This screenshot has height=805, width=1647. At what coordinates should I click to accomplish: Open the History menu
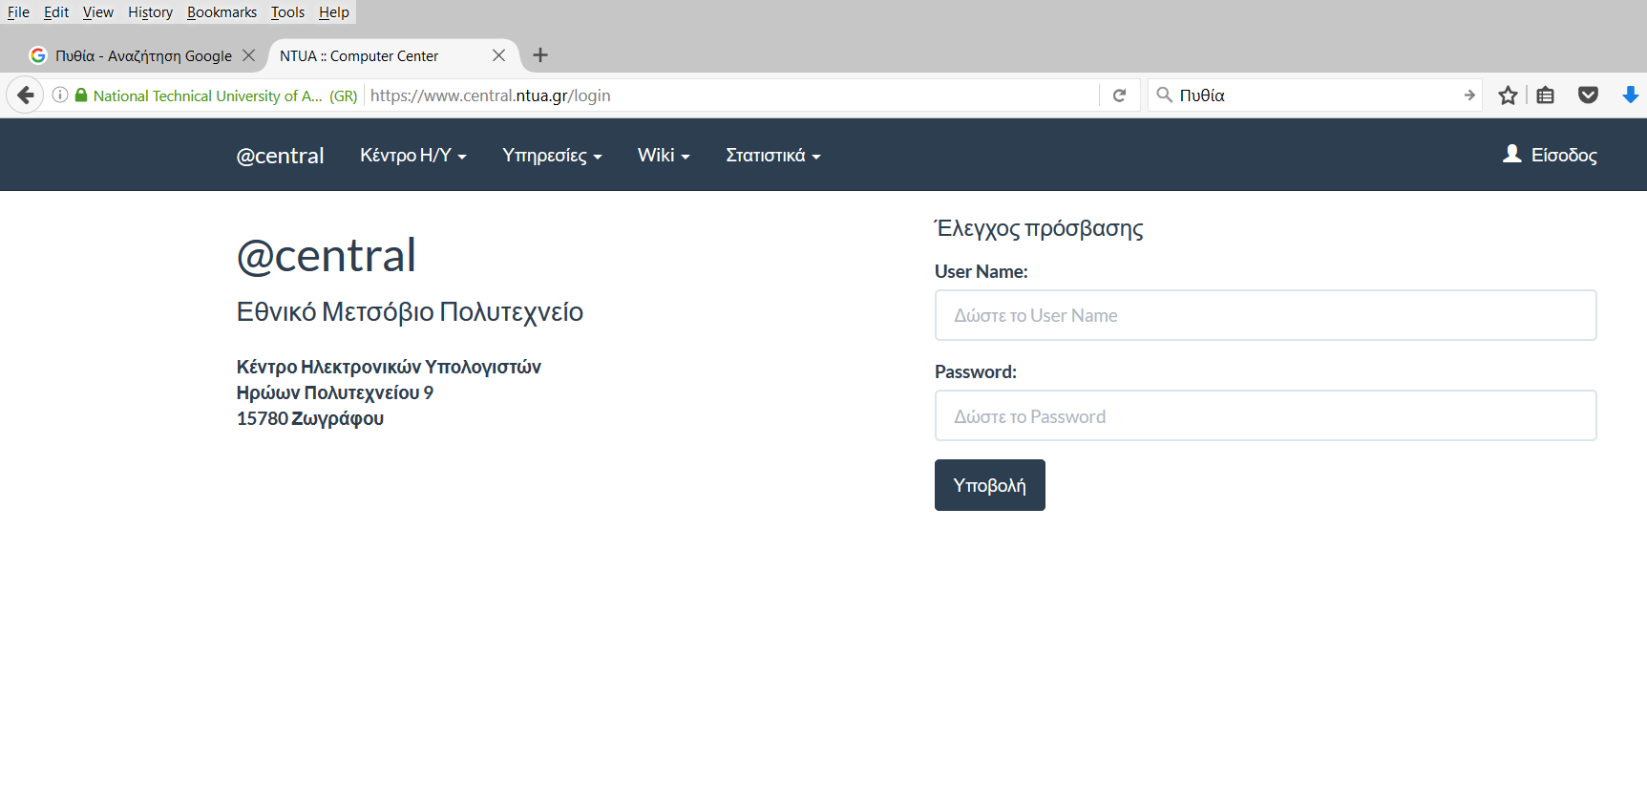(150, 12)
